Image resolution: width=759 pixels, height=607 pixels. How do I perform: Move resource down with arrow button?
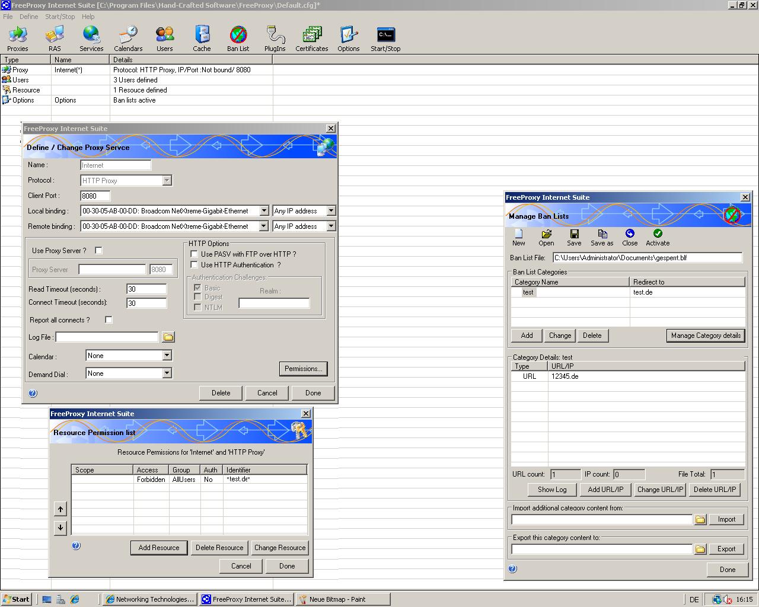coord(60,528)
